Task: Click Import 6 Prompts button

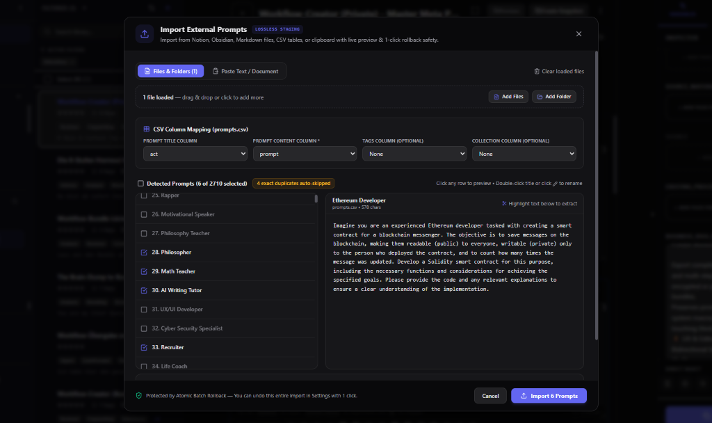Action: pyautogui.click(x=549, y=396)
